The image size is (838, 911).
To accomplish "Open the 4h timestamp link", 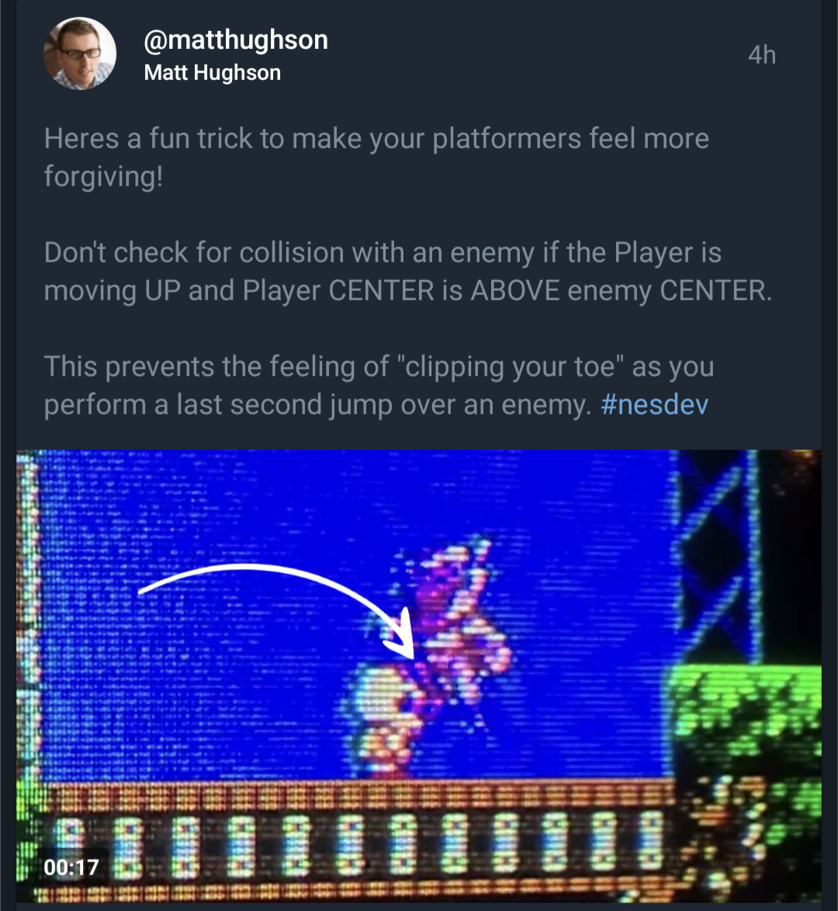I will coord(762,54).
